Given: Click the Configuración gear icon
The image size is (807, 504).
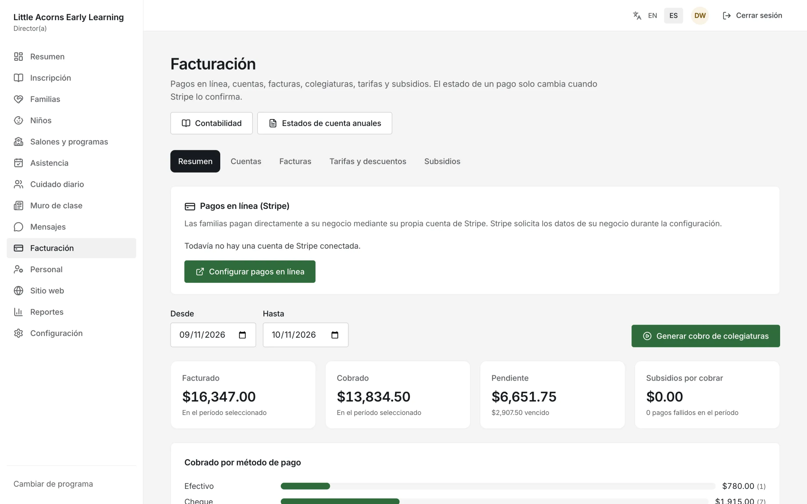Looking at the screenshot, I should pos(18,333).
